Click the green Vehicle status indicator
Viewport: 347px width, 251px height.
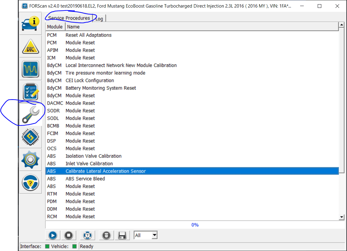pos(74,246)
